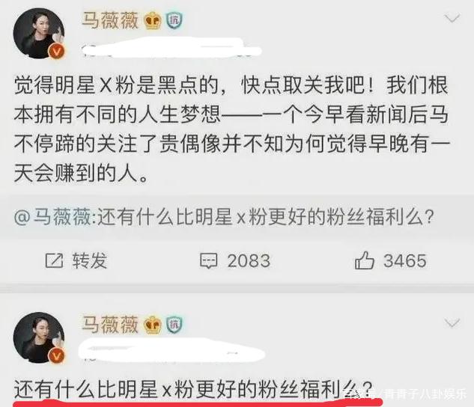474x407 pixels.
Task: Click the shield badge next to the first username
Action: pos(174,20)
